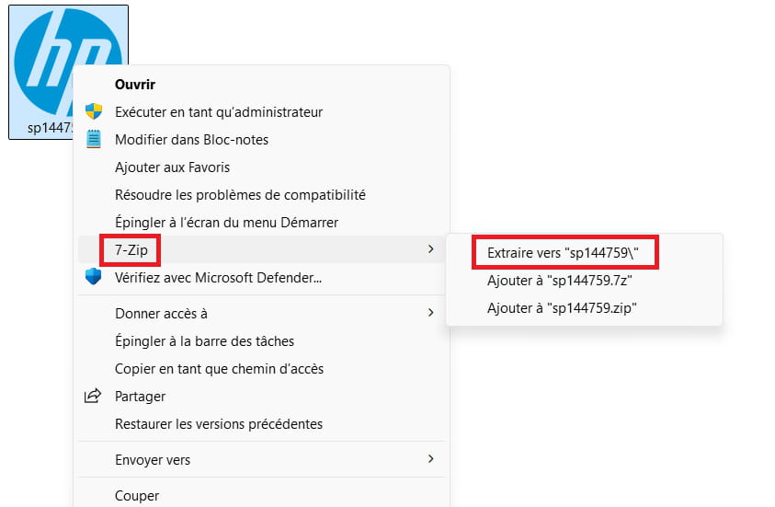
Task: Expand the Donner accès à arrow
Action: (430, 313)
